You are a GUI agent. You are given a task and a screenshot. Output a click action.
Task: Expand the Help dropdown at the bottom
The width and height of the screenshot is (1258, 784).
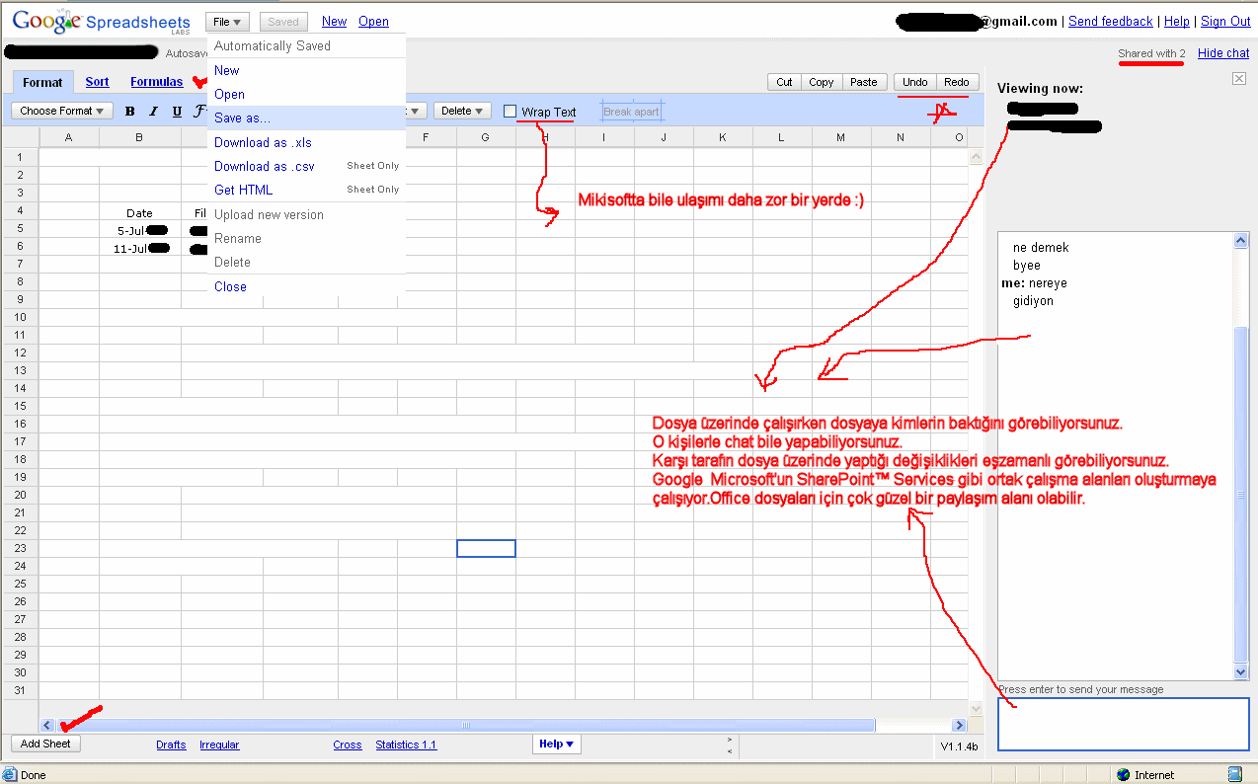tap(557, 745)
